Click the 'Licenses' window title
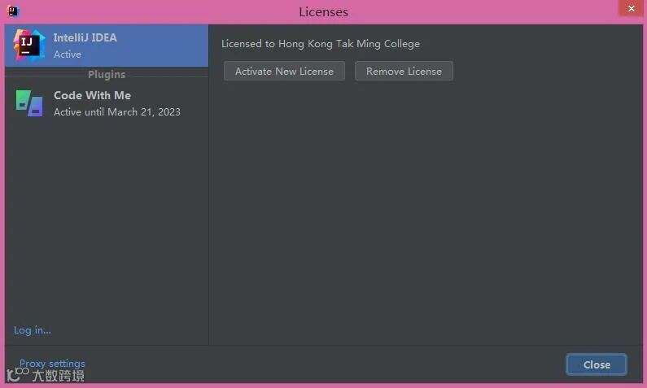The height and width of the screenshot is (388, 647). pyautogui.click(x=324, y=12)
